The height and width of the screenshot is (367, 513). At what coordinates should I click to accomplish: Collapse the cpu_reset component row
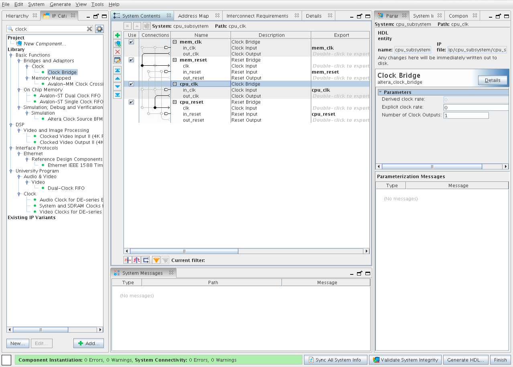pos(175,102)
